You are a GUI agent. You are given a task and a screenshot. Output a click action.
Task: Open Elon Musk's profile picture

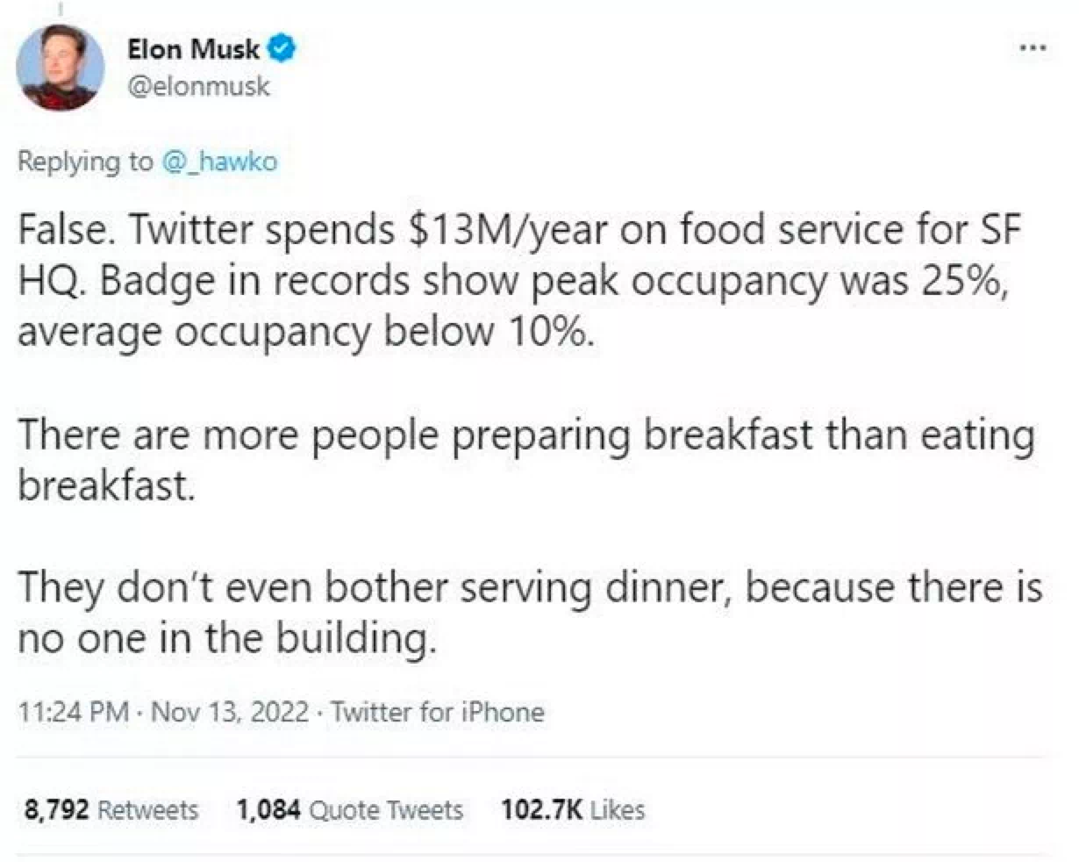click(x=61, y=68)
